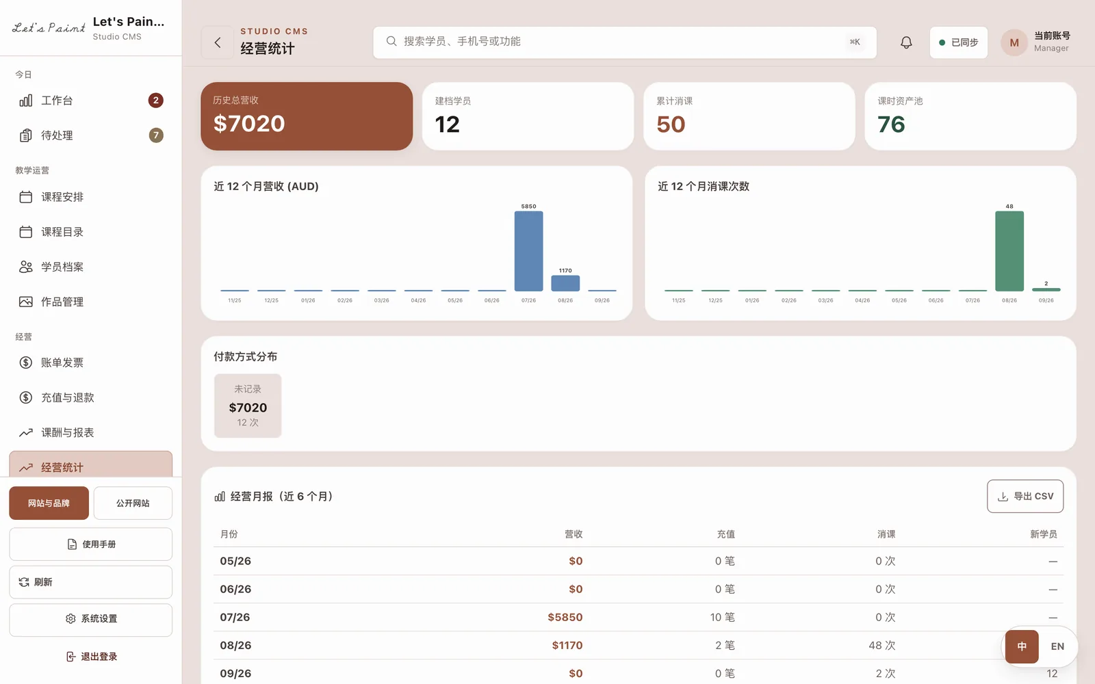Go to 学员档案 page
Screen dimensions: 1095x684
pos(90,267)
